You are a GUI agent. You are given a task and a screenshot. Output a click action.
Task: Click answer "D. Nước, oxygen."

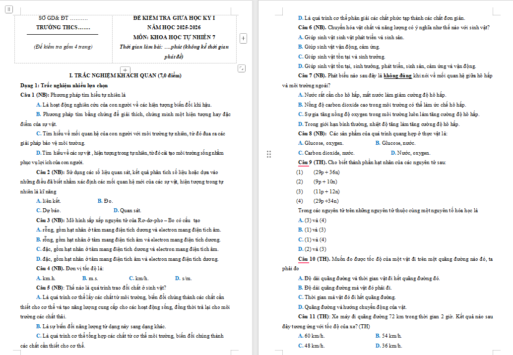[x=411, y=153]
